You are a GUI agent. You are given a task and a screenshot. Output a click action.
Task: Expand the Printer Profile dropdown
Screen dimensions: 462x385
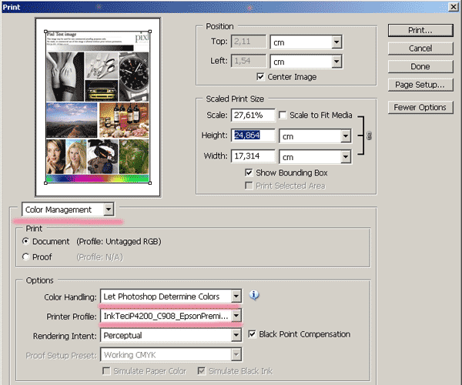236,316
